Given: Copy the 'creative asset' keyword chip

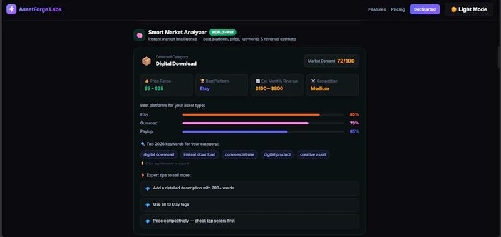Looking at the screenshot, I should (313, 154).
